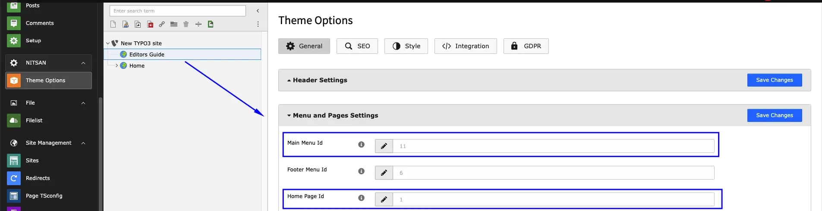
Task: Open the Setup module icon
Action: pyautogui.click(x=14, y=40)
